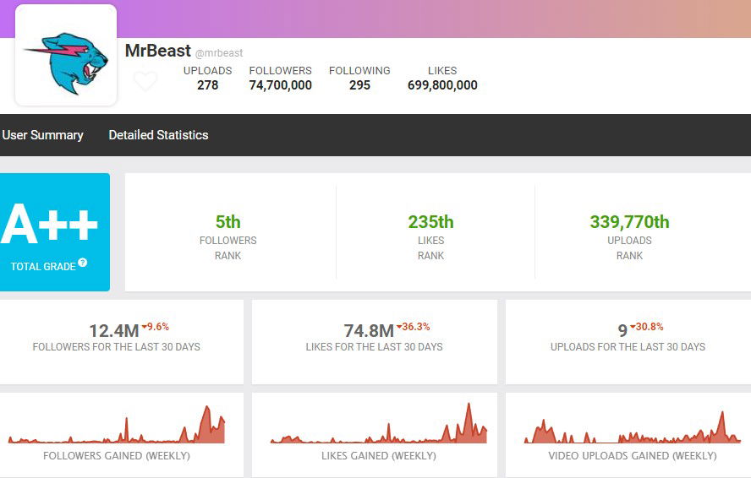Open the User Summary tab

(42, 135)
